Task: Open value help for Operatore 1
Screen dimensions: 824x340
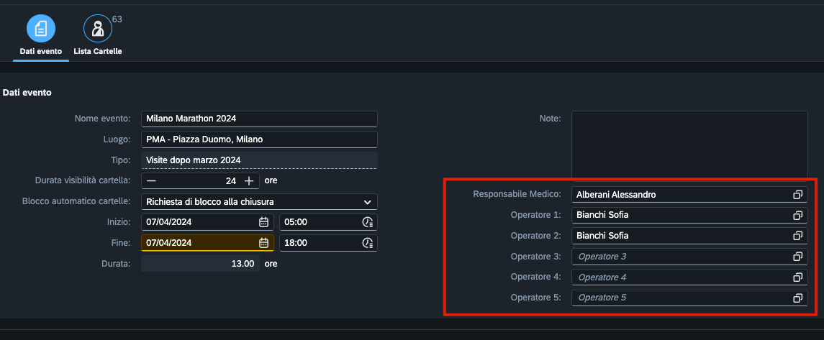Action: 797,215
